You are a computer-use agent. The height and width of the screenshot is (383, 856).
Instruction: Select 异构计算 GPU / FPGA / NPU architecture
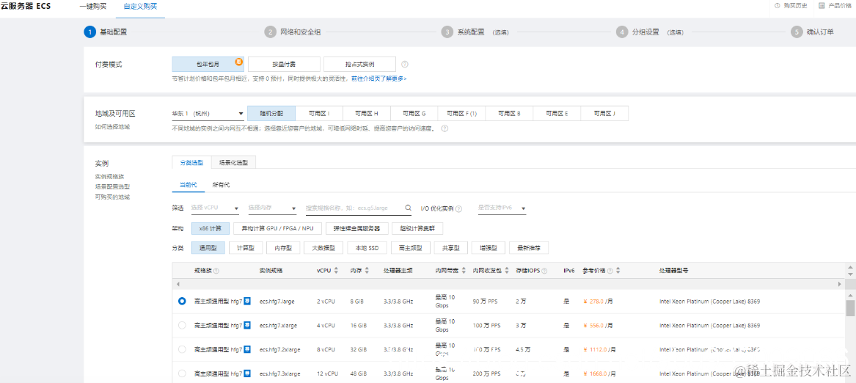pos(277,228)
